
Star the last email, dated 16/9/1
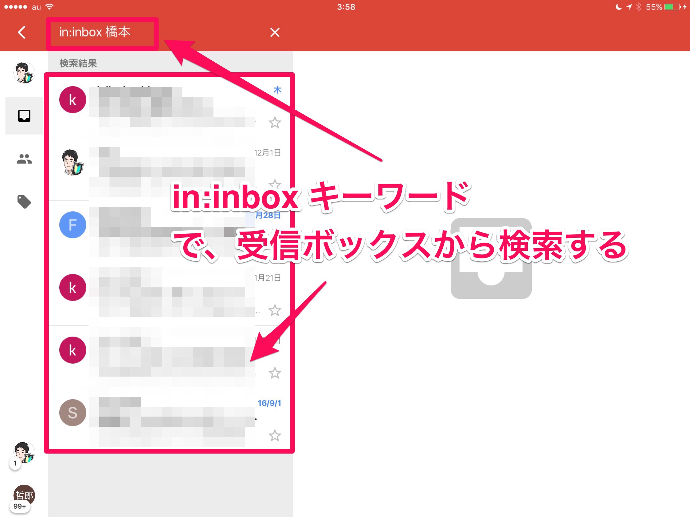click(x=275, y=436)
